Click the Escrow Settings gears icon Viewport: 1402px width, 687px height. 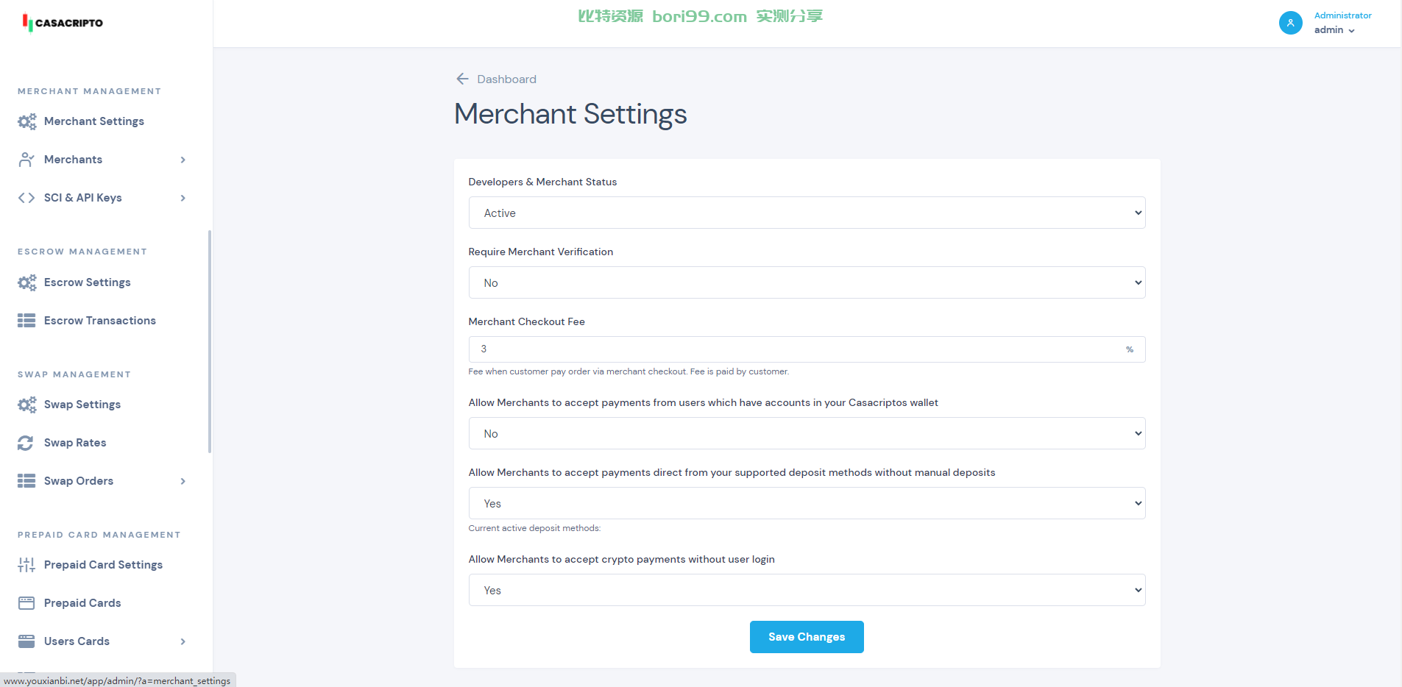click(x=27, y=282)
